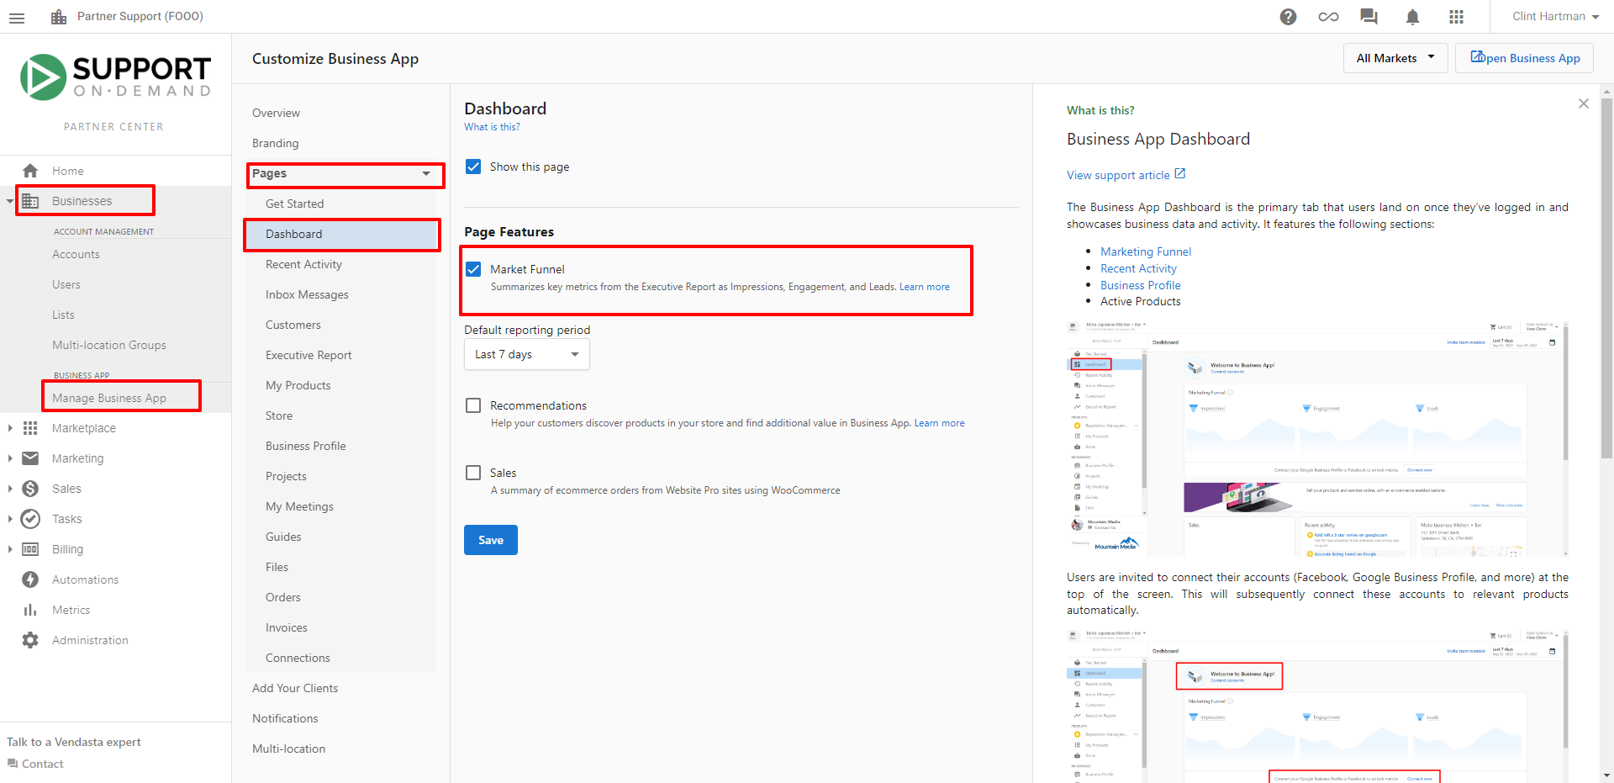Screen dimensions: 1614x783
Task: Click Open Business App button
Action: click(x=1524, y=58)
